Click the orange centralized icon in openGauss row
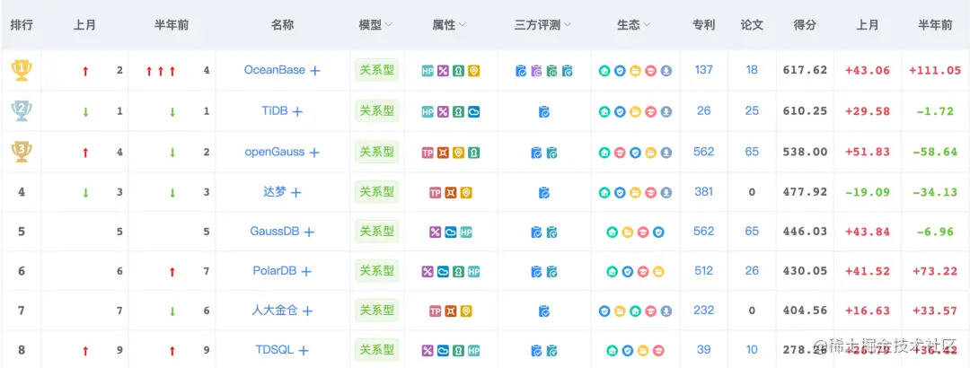The image size is (970, 368). 443,153
